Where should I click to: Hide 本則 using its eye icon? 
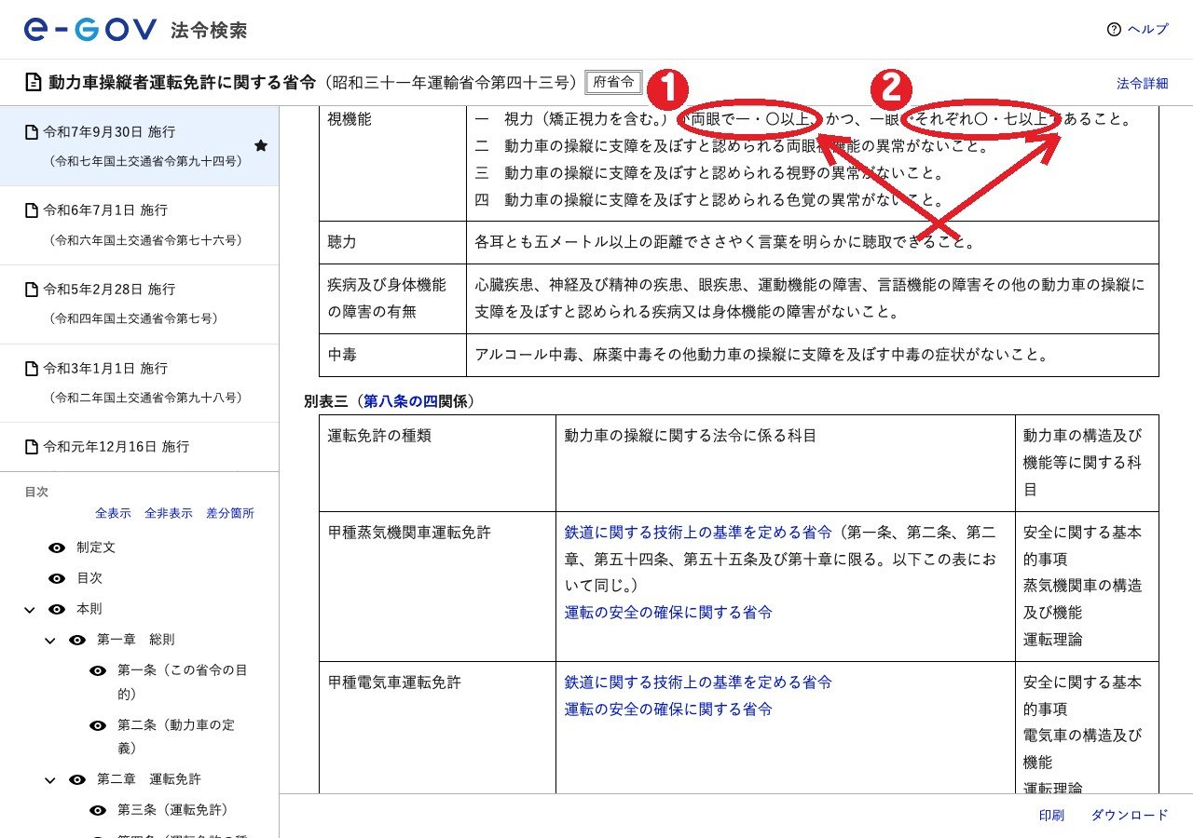point(57,609)
